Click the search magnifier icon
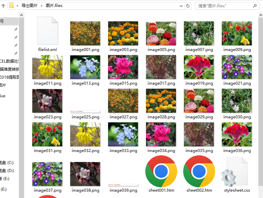This screenshot has width=263, height=198. click(x=255, y=6)
